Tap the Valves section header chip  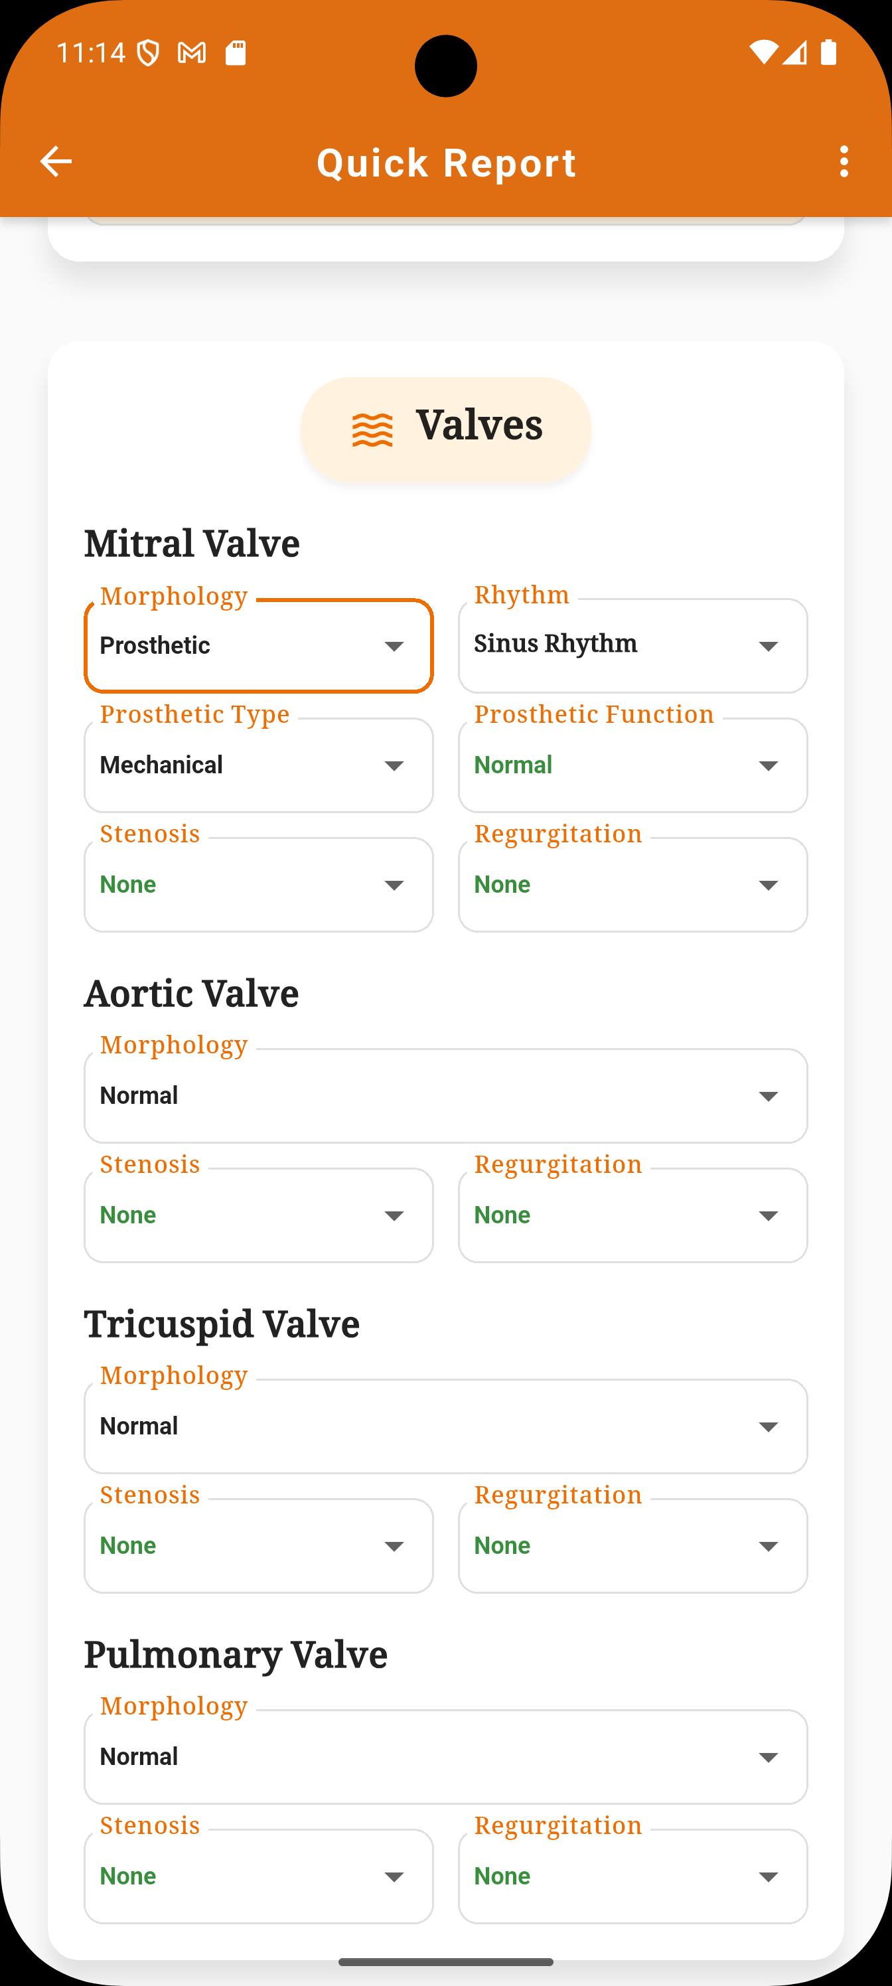point(445,430)
